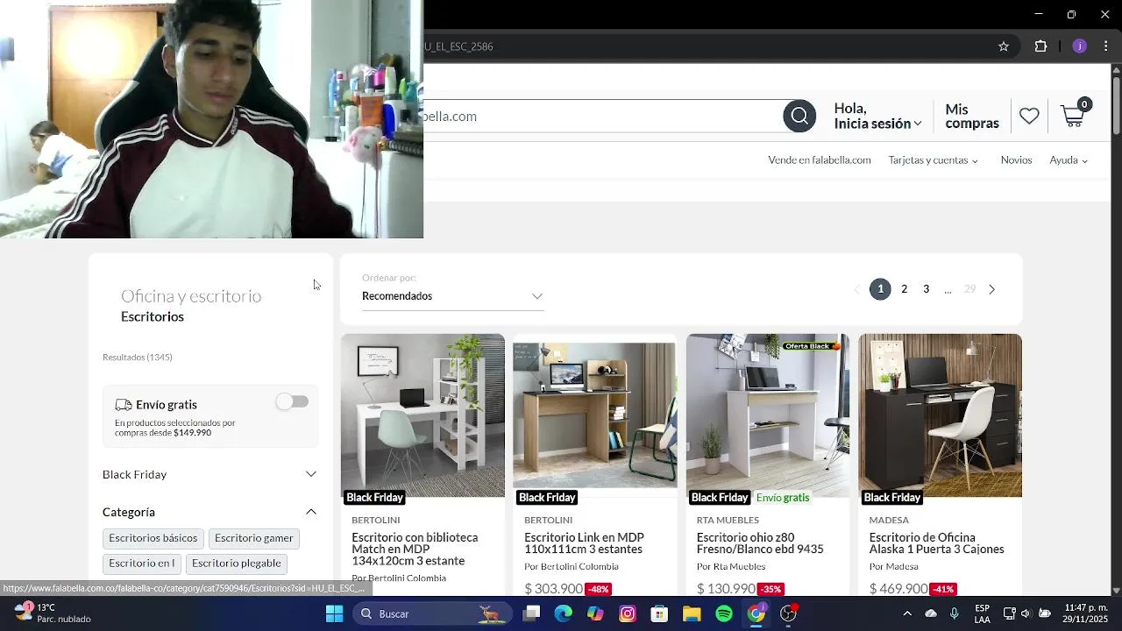Open the Novios menu link
Screen dimensions: 1122x631
(1016, 160)
